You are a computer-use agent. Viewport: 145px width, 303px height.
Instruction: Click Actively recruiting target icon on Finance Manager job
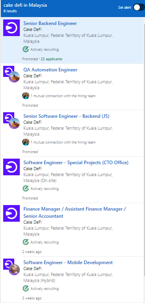[x=26, y=242]
